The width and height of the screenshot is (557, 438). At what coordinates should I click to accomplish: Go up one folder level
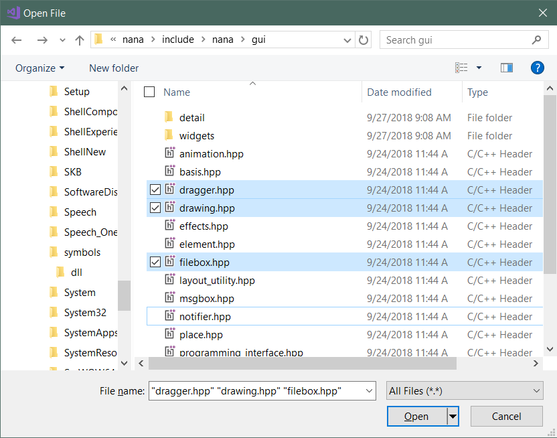78,40
